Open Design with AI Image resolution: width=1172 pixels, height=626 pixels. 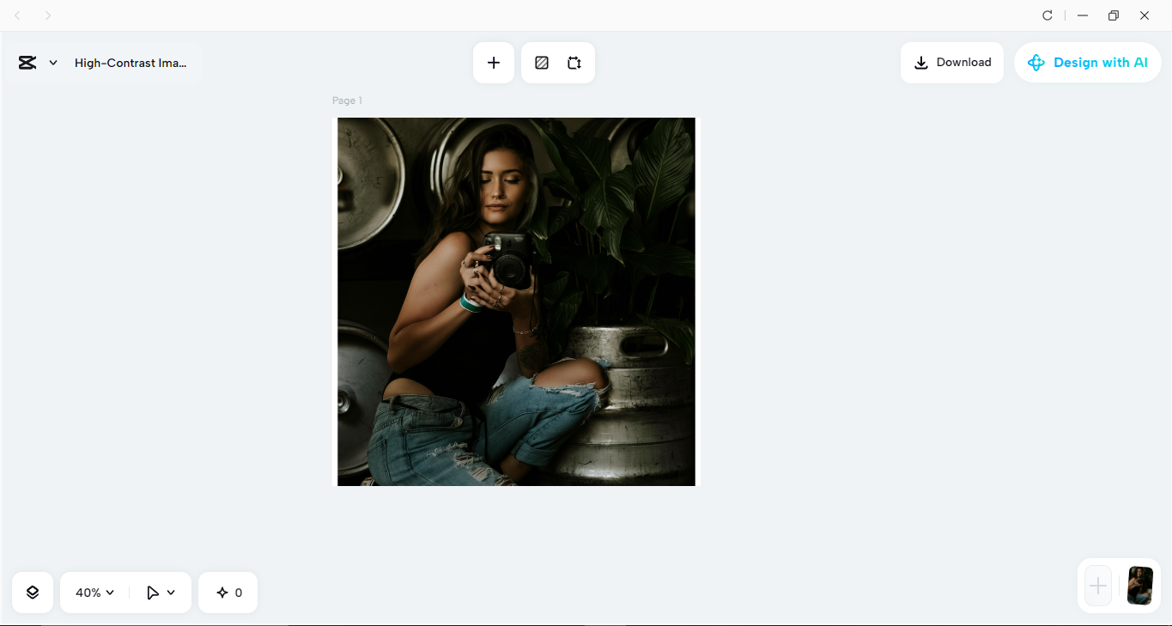tap(1088, 63)
